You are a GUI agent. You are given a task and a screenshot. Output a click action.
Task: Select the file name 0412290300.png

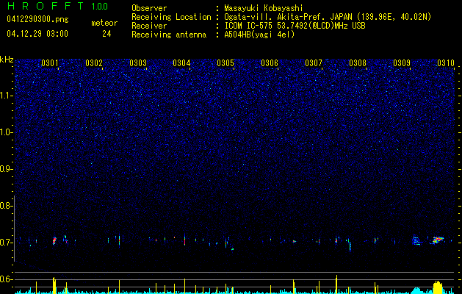(37, 20)
